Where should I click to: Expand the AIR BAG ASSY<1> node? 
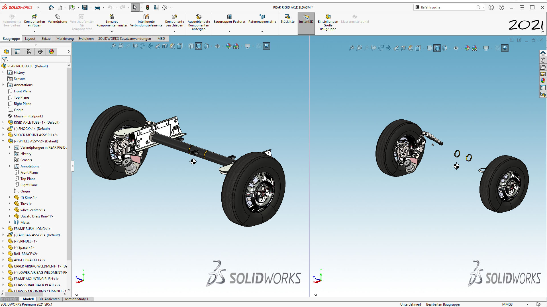3,235
